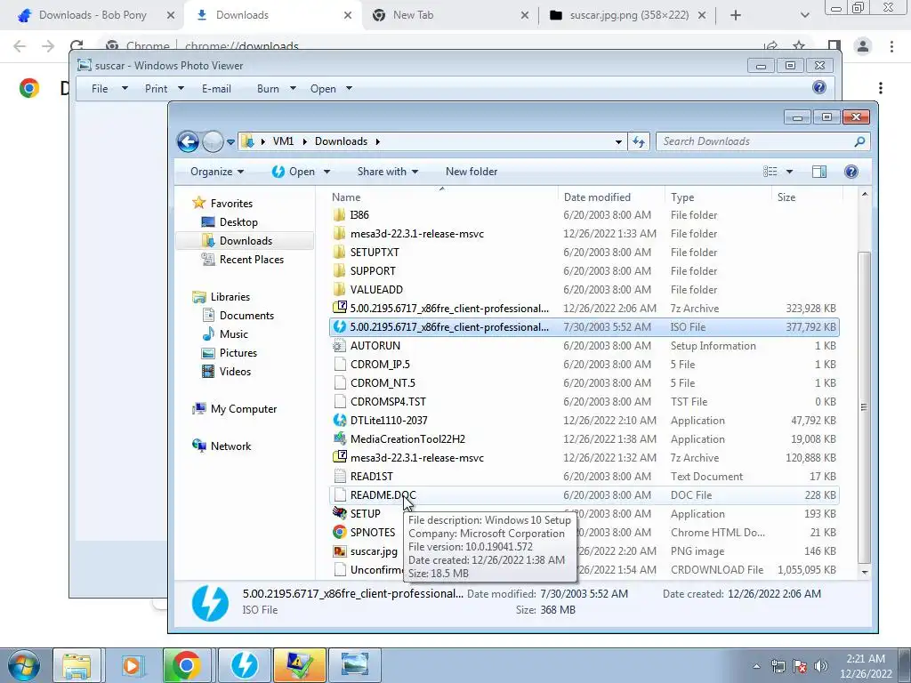
Task: Select the CDROM_IP.5 file
Action: tap(584, 364)
